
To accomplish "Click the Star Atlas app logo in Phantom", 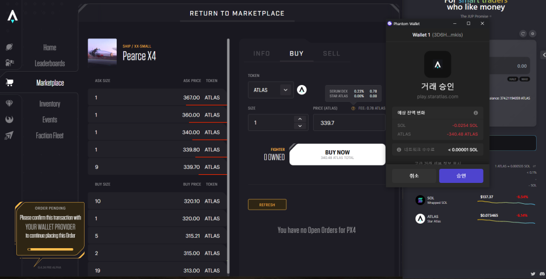I will point(437,64).
